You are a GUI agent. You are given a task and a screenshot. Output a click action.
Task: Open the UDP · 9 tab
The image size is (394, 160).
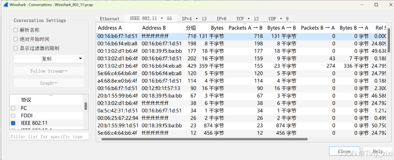278,19
